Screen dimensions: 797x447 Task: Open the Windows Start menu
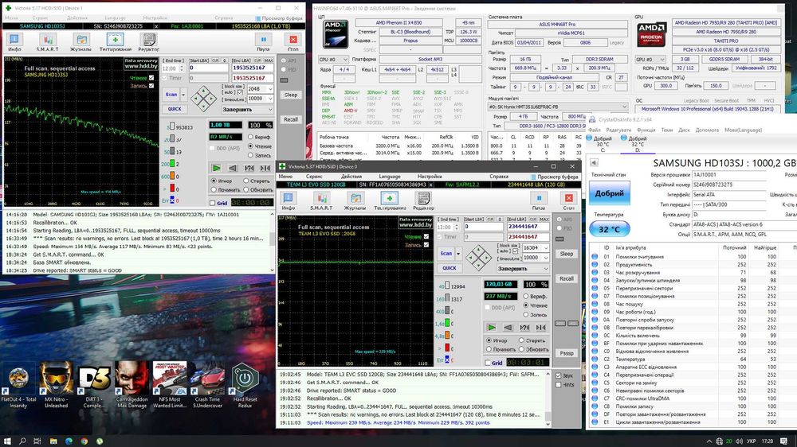[x=8, y=441]
